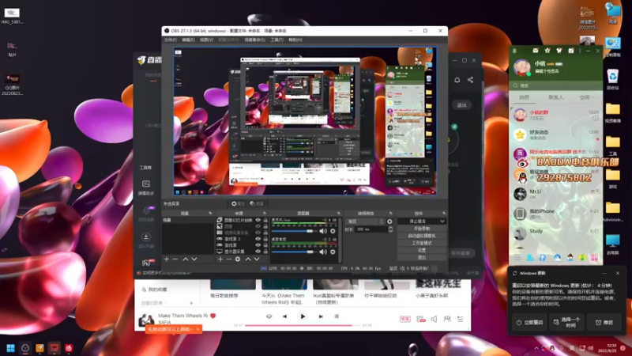Toggle visibility of 视频采集设备 source
The width and height of the screenshot is (632, 356).
pyautogui.click(x=258, y=233)
